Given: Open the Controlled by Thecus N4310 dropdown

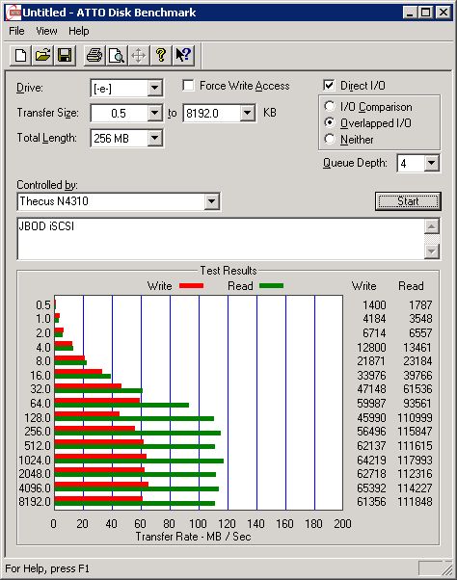Looking at the screenshot, I should coord(211,201).
